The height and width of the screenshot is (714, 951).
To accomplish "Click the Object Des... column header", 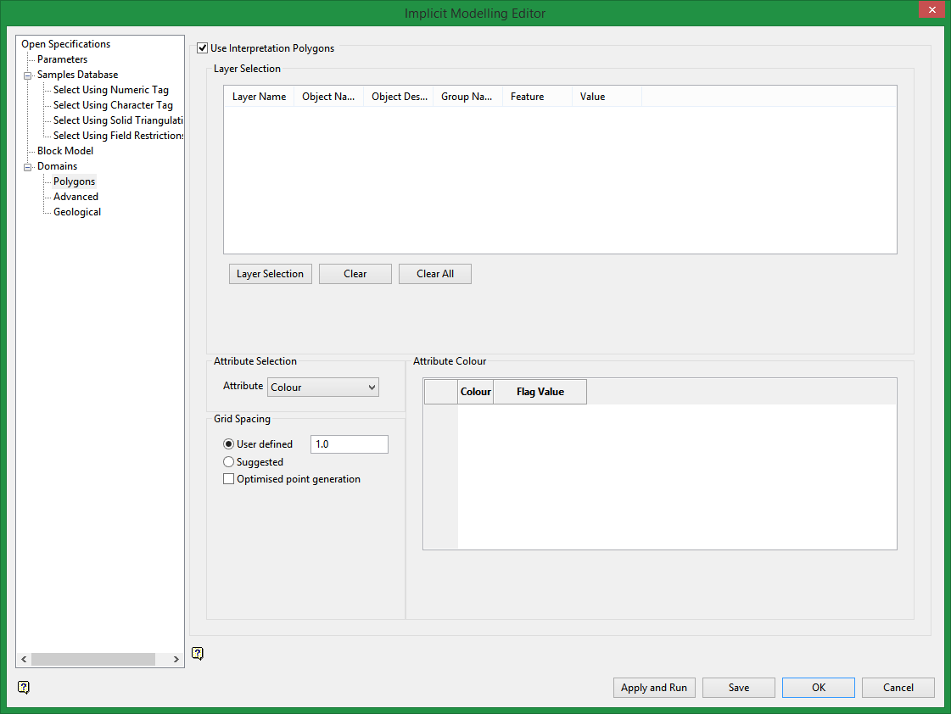I will (x=399, y=97).
